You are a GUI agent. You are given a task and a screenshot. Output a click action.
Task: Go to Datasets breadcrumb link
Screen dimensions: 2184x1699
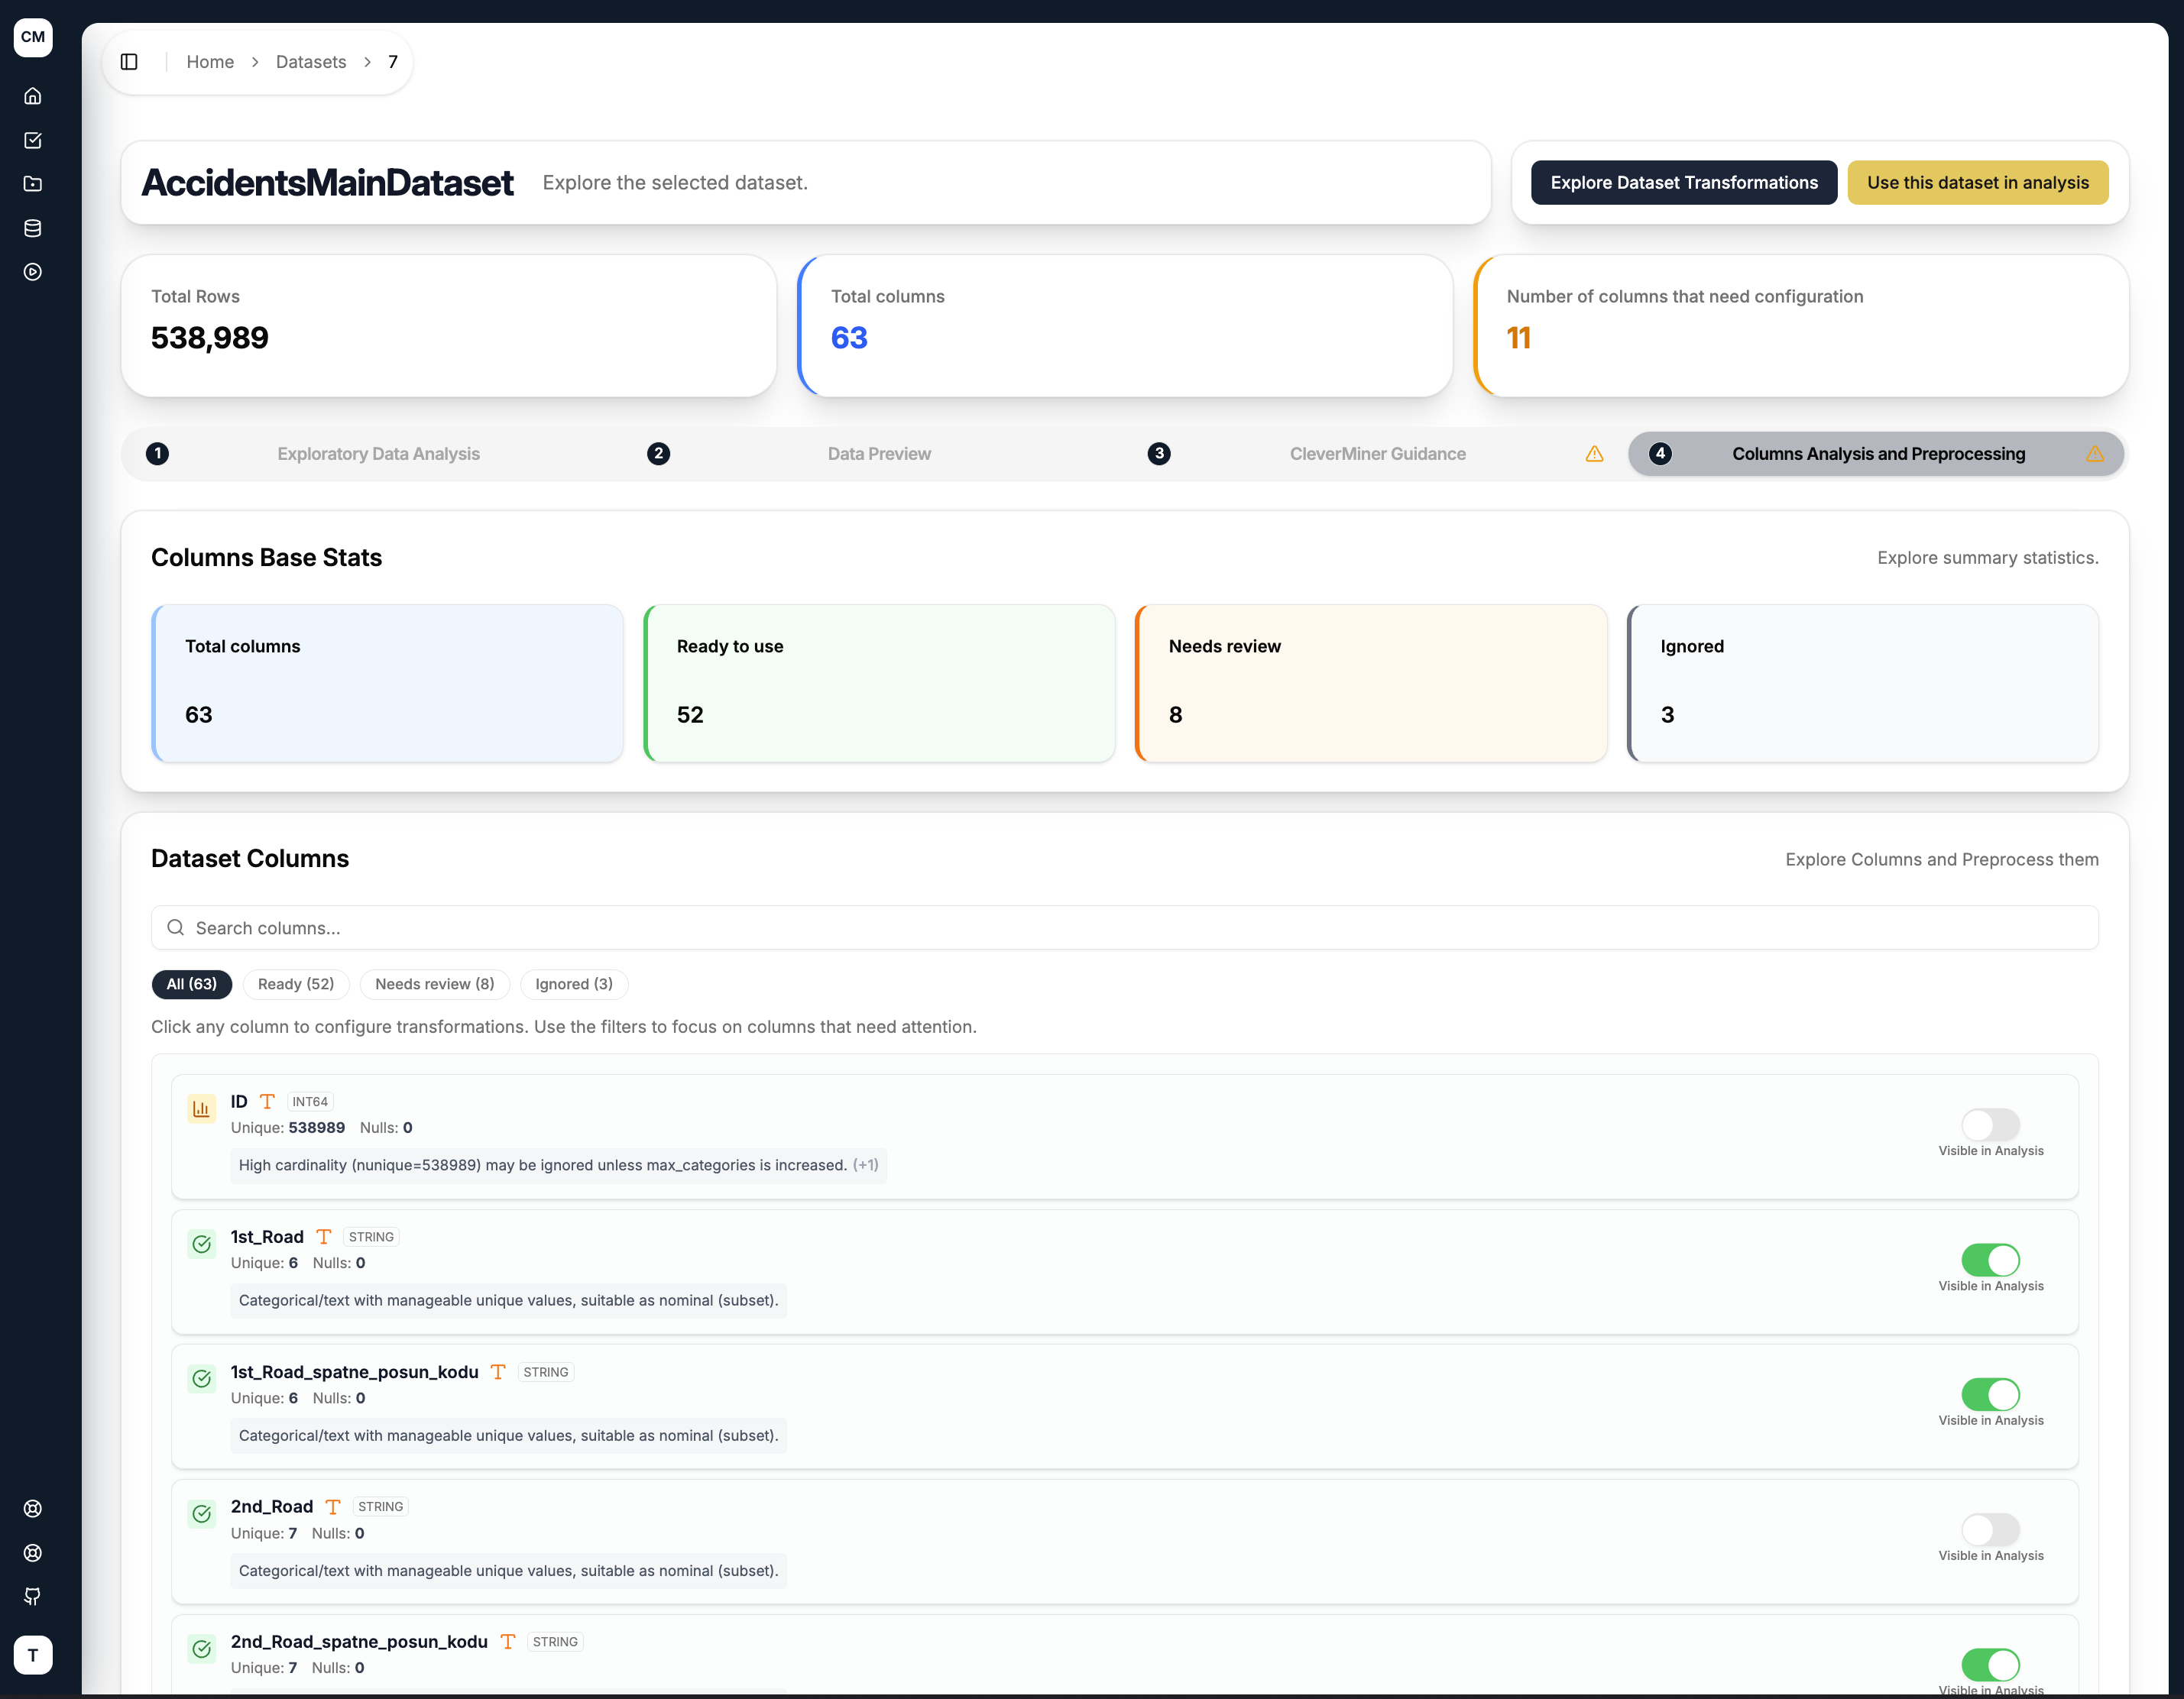(x=311, y=62)
